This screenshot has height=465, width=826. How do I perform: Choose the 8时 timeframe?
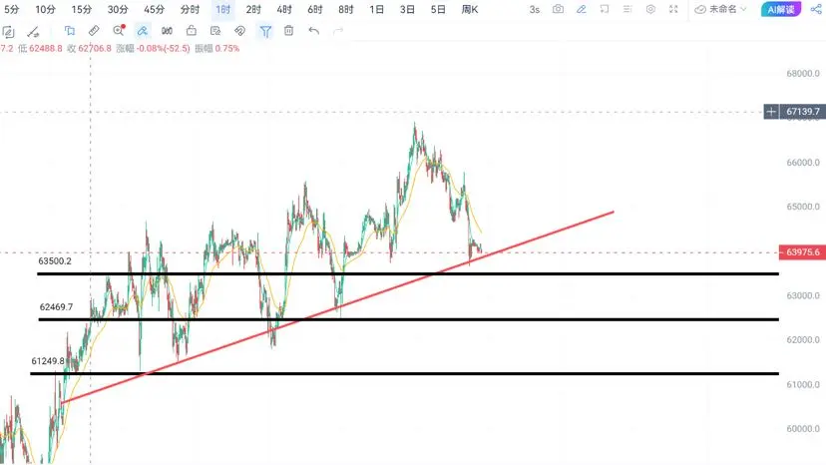(x=345, y=10)
